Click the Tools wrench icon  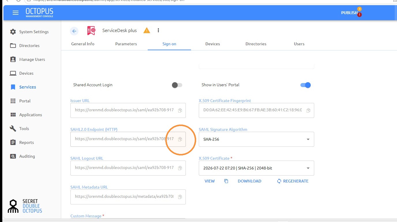[x=13, y=129]
